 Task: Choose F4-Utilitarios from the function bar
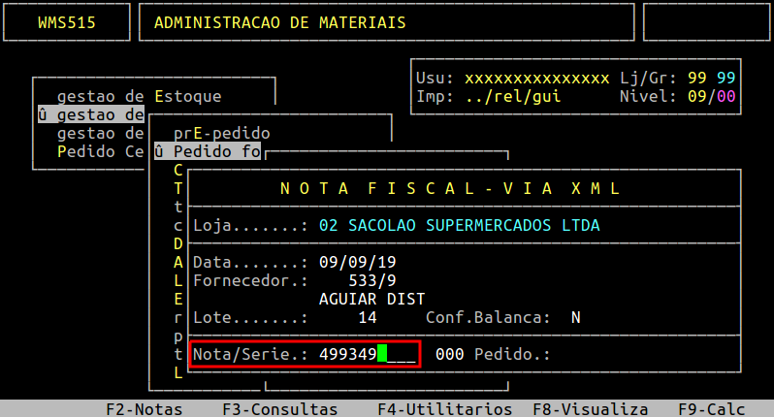445,409
